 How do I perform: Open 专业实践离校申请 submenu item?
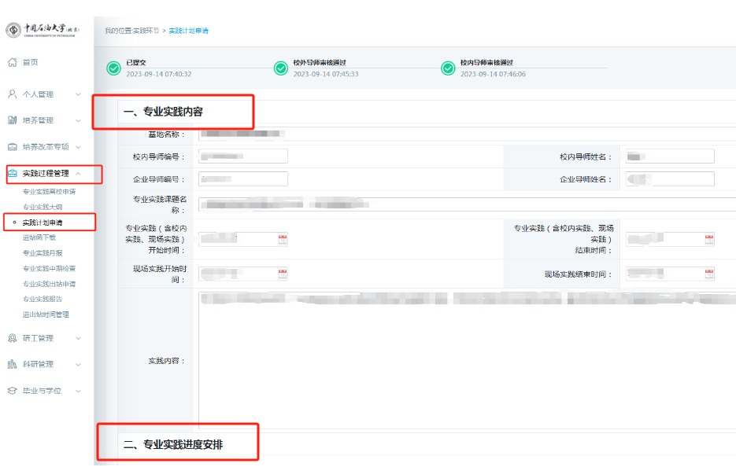[x=49, y=192]
